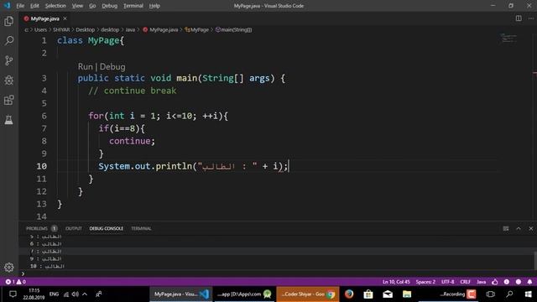The image size is (537, 302).
Task: Open the Extensions view
Action: 9,100
